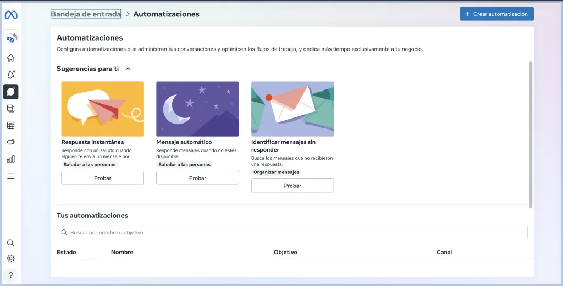Open notifications bell icon
Image resolution: width=563 pixels, height=286 pixels.
pos(11,75)
